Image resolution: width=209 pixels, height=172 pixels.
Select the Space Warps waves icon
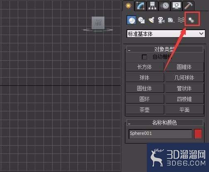click(181, 20)
